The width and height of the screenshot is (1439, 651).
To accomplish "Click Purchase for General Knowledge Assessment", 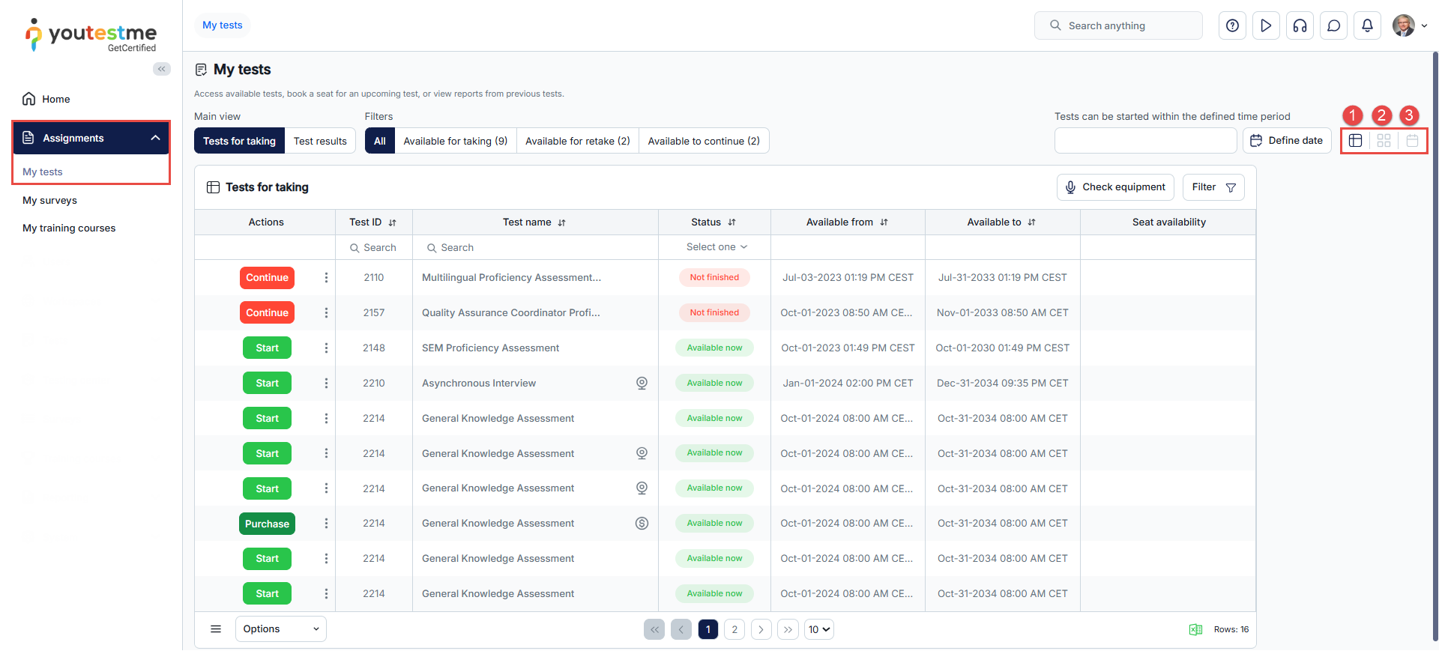I will [267, 524].
